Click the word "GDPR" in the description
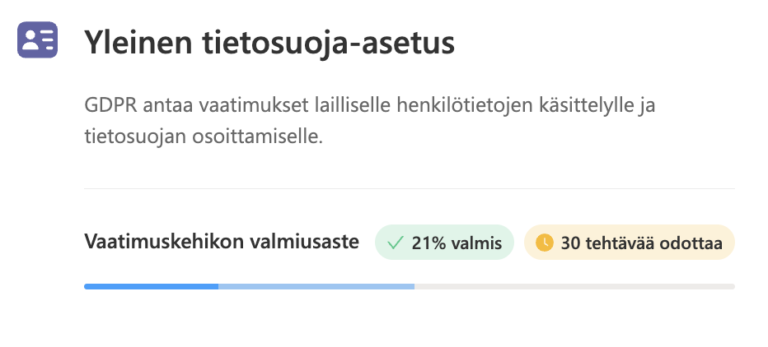This screenshot has width=768, height=347. 110,106
